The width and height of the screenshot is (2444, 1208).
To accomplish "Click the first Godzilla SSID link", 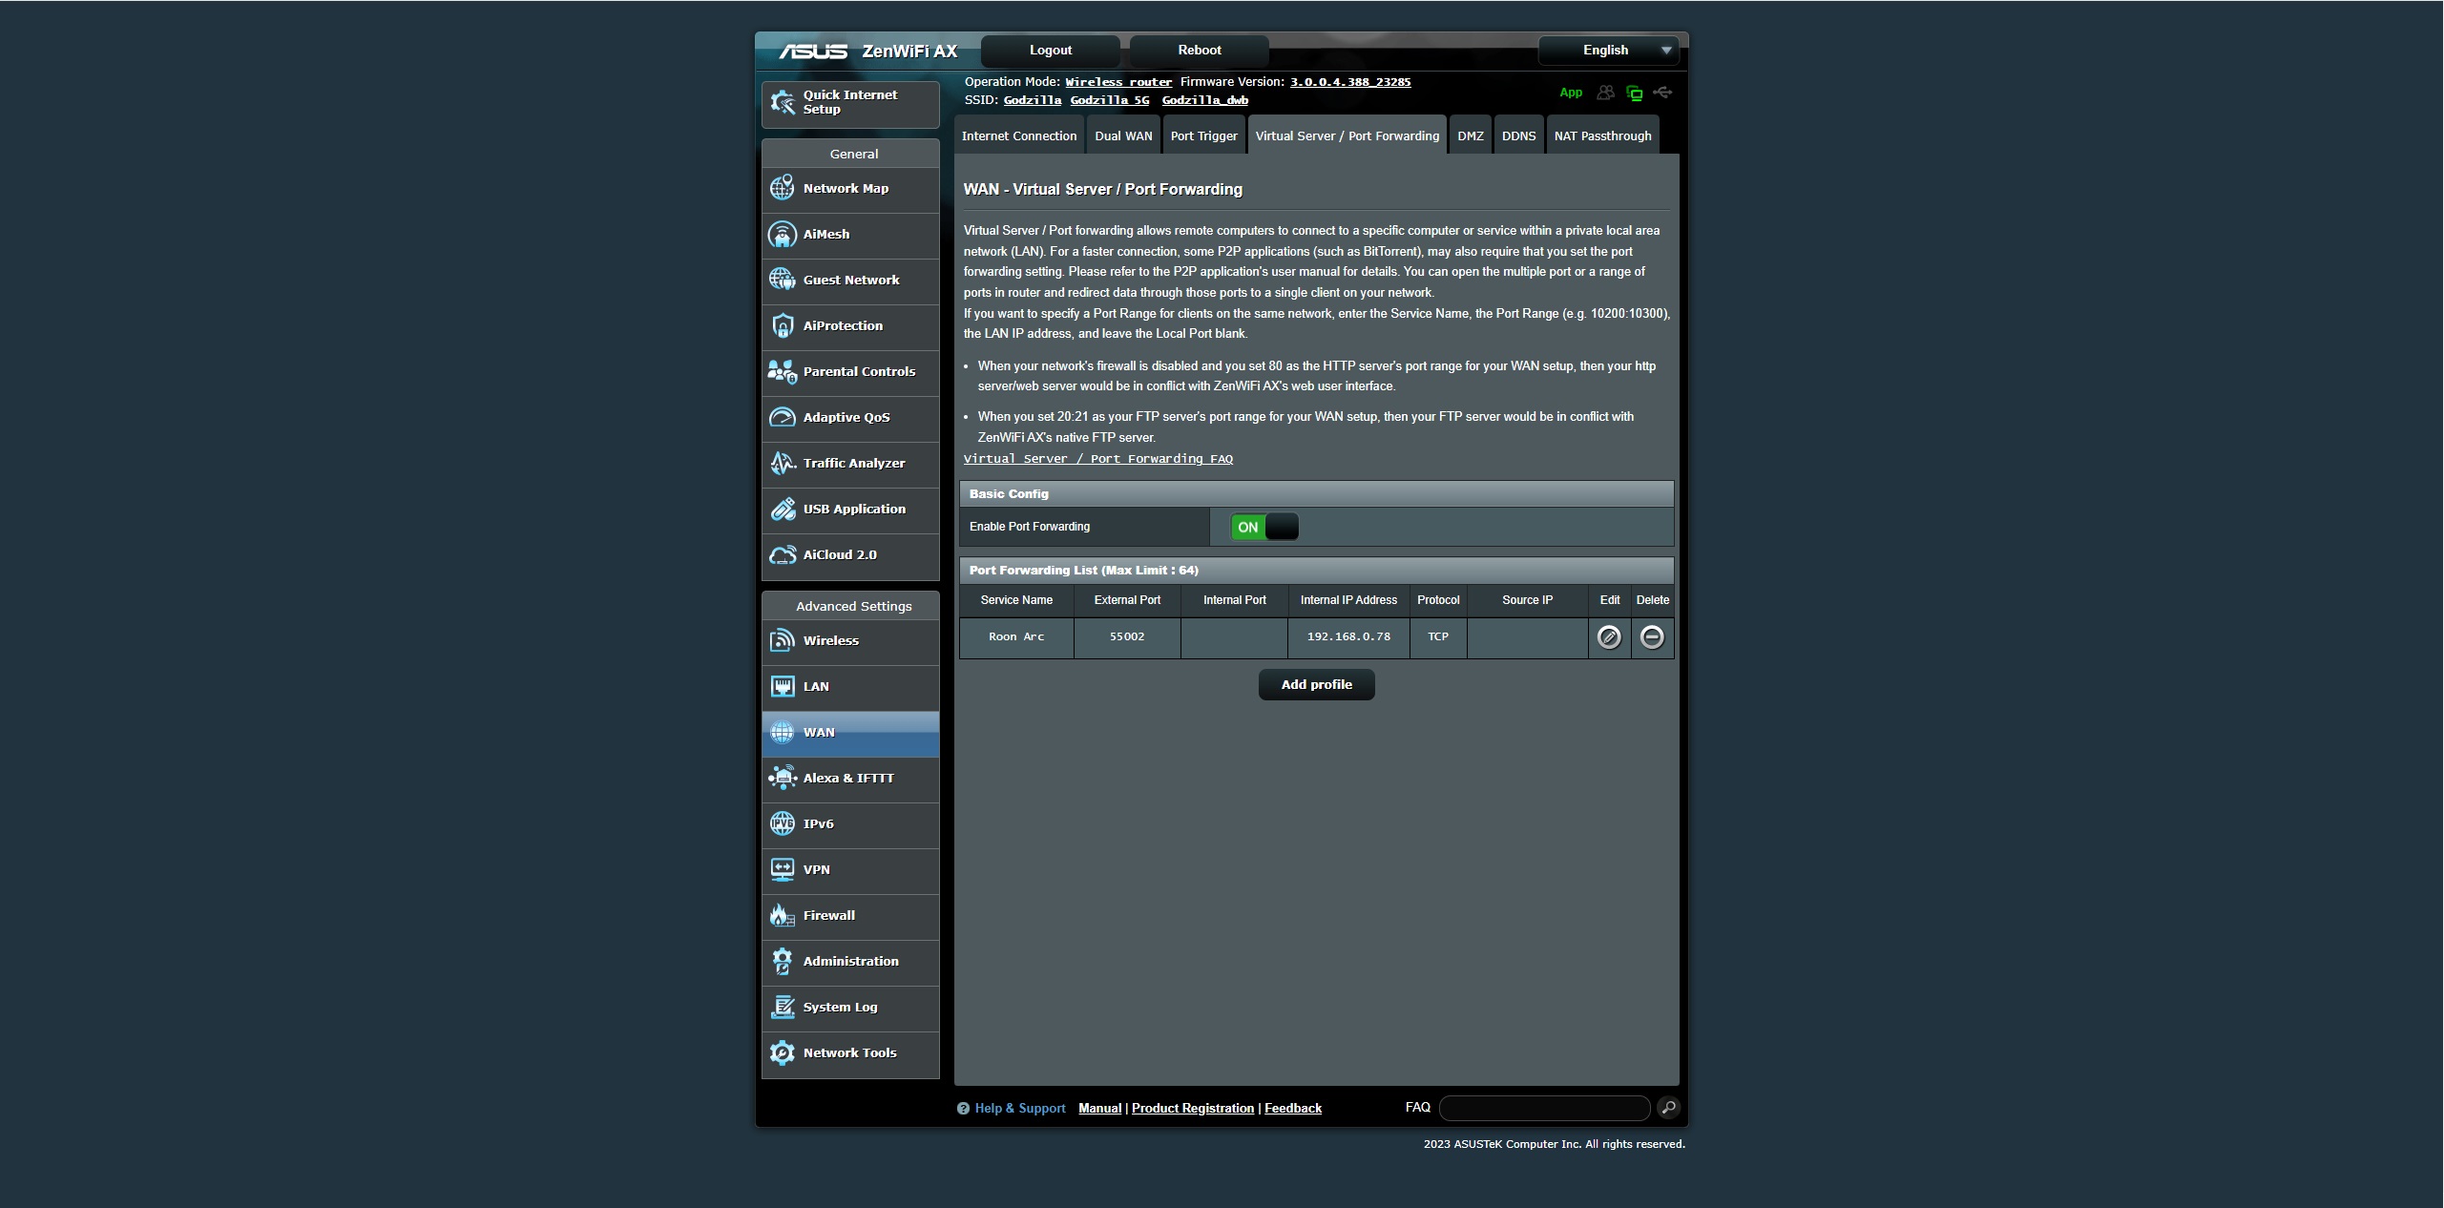I will (x=1032, y=100).
